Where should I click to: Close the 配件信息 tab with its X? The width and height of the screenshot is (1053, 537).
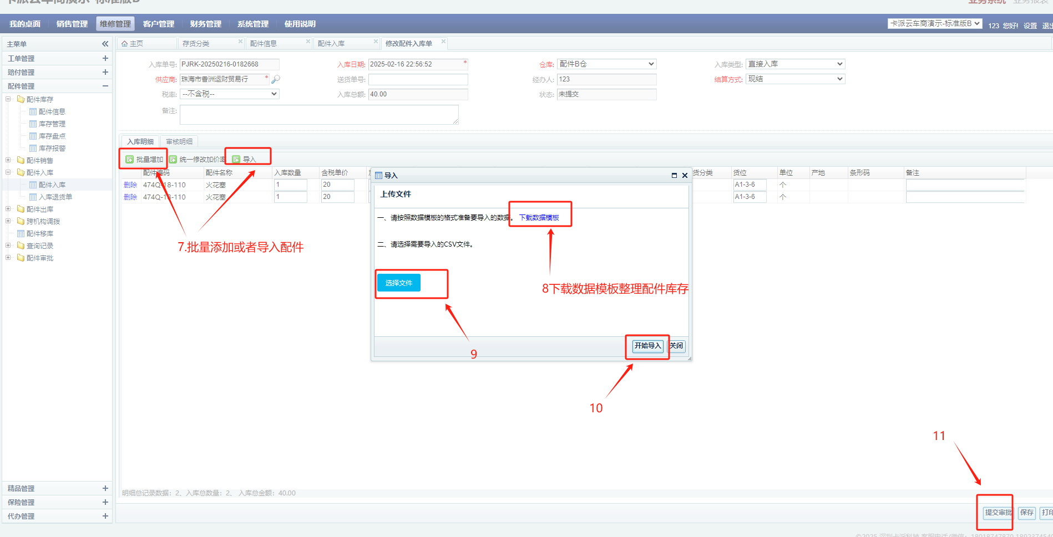pos(308,42)
